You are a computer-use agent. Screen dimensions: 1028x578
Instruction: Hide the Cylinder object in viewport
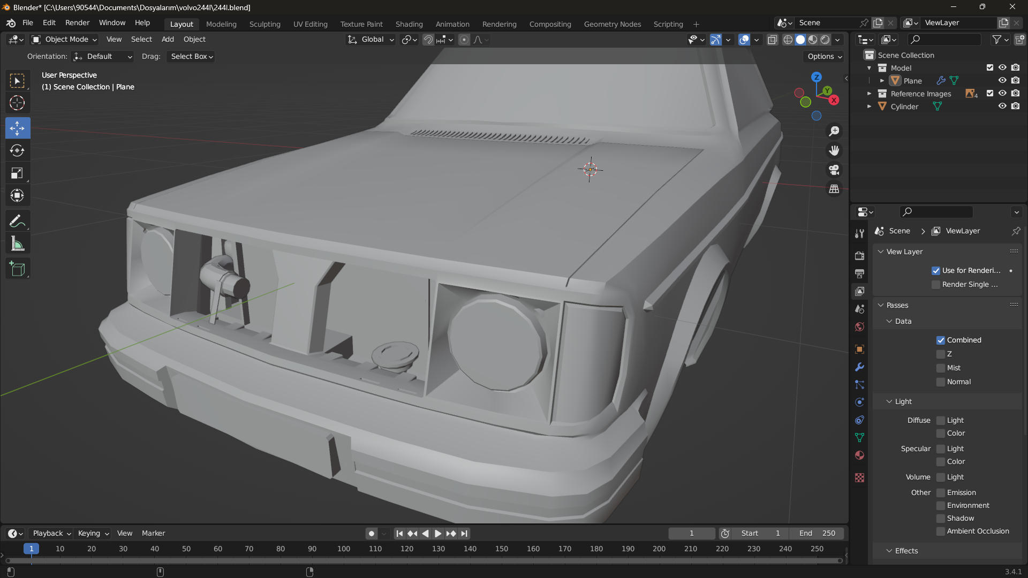pos(1002,107)
